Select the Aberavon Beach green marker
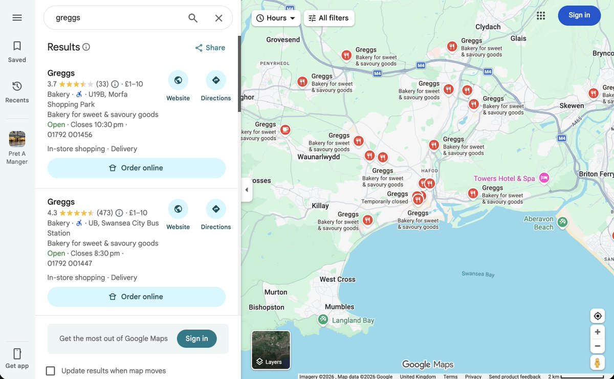 [562, 222]
